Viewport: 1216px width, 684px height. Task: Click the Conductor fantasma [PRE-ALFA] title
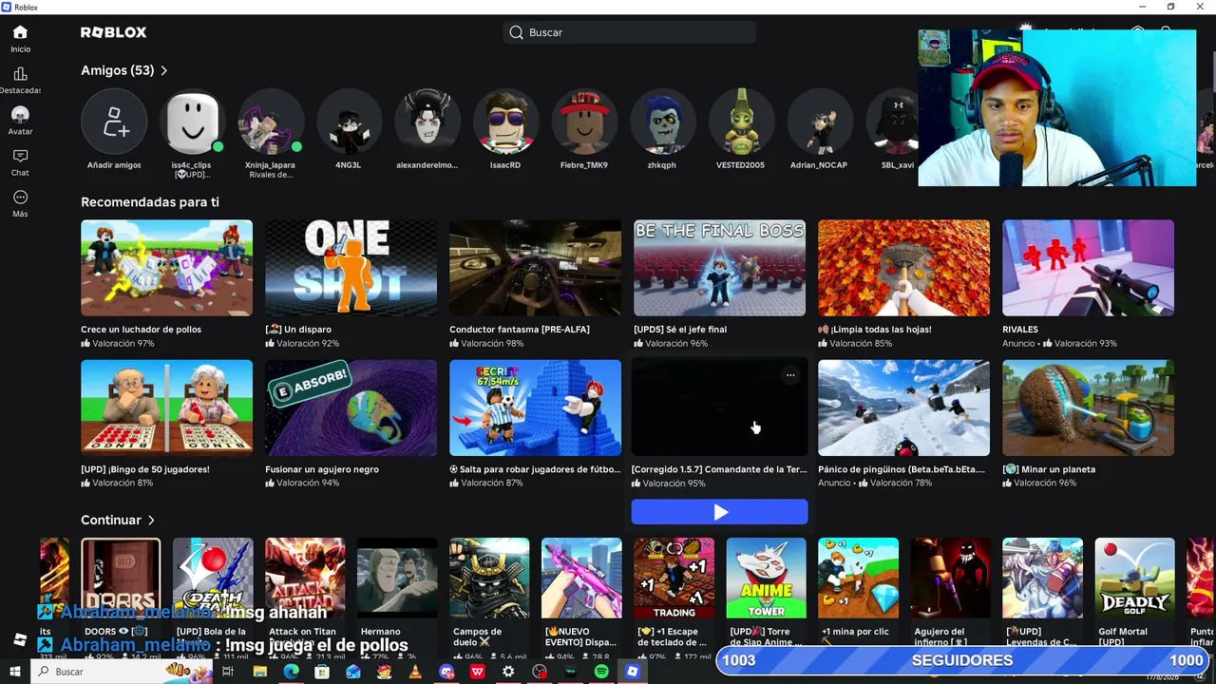point(520,330)
